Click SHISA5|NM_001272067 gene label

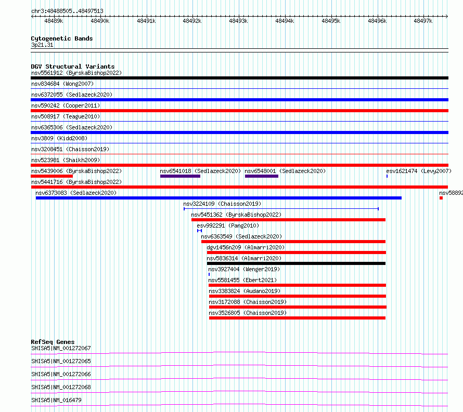coord(61,348)
